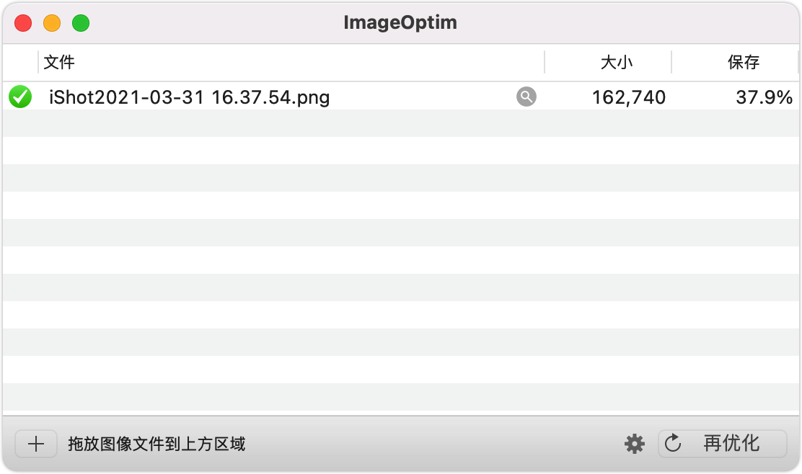Click the plus icon to add images
The width and height of the screenshot is (802, 474).
pos(36,444)
